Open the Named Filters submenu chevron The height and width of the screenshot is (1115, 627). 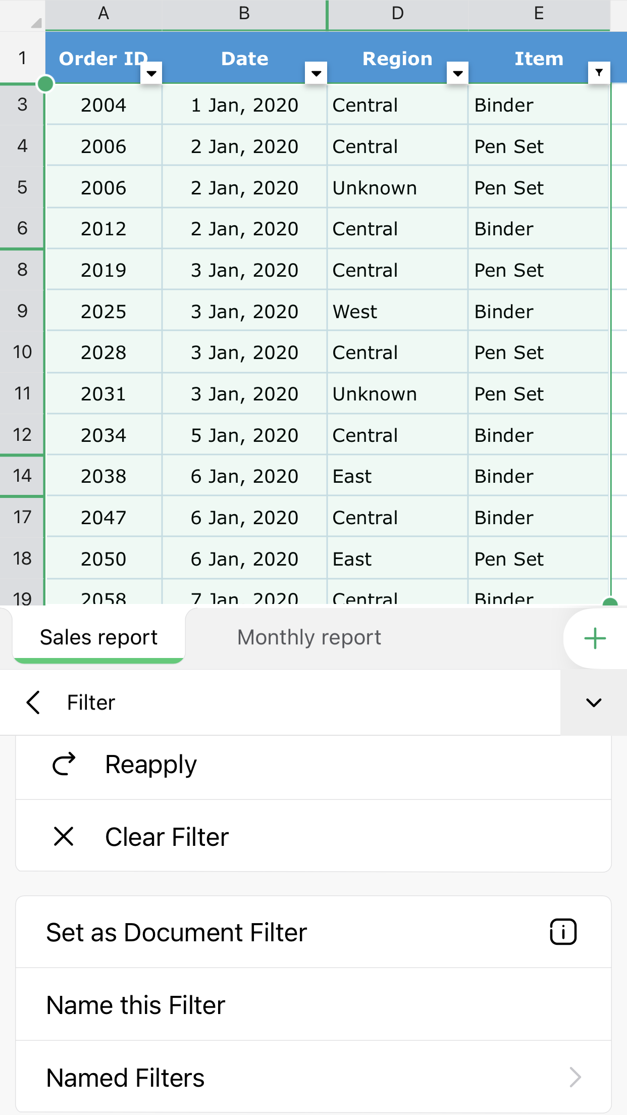click(575, 1077)
